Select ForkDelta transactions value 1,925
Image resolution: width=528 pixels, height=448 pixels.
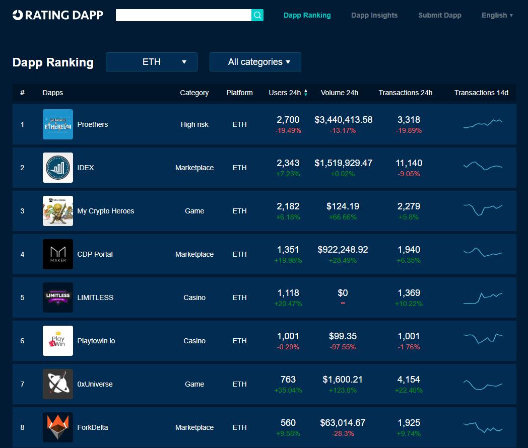tap(409, 423)
